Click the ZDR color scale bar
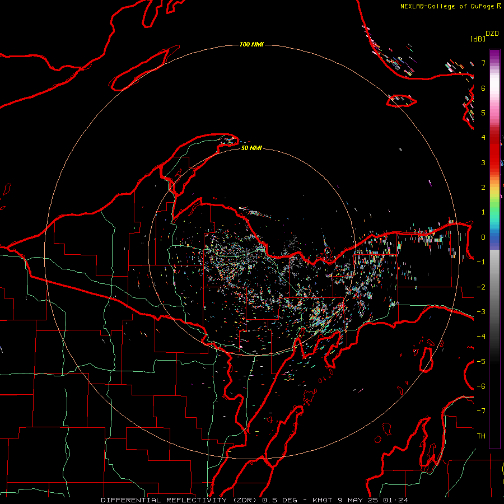 494,249
